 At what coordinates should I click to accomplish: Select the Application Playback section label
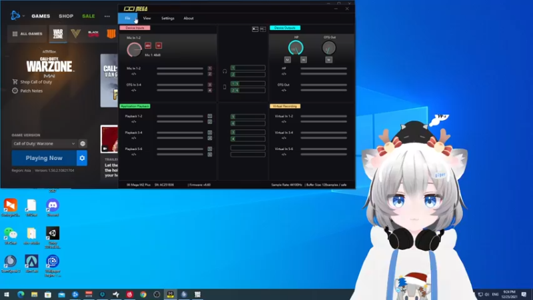[x=135, y=106]
